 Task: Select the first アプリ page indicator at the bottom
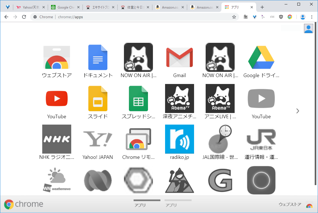[147, 203]
